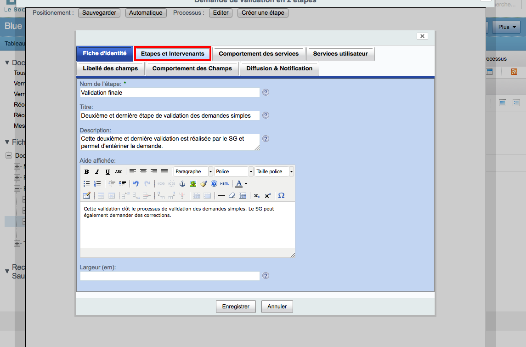Click the Annuler button
Viewport: 526px width, 347px height.
point(277,307)
